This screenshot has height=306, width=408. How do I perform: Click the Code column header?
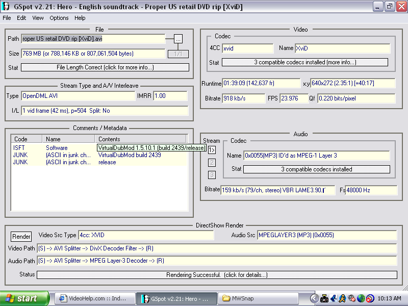pyautogui.click(x=27, y=139)
